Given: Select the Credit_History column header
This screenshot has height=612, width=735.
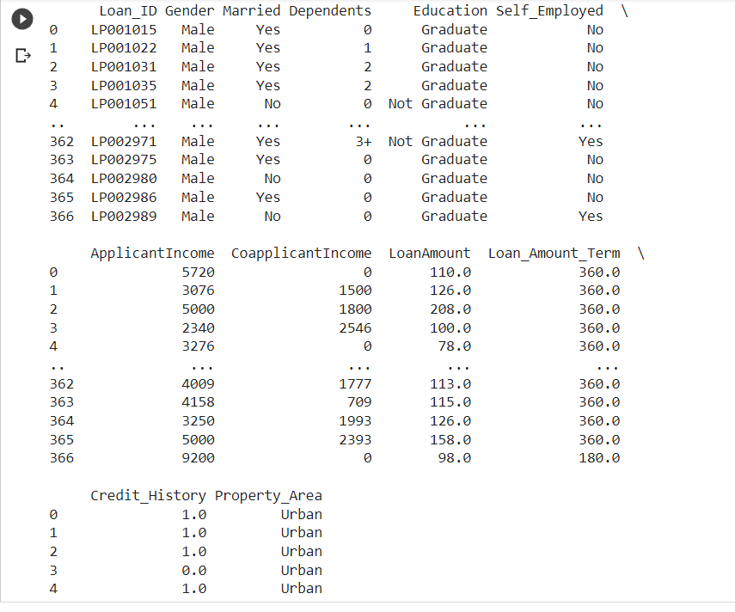Looking at the screenshot, I should click(x=148, y=496).
